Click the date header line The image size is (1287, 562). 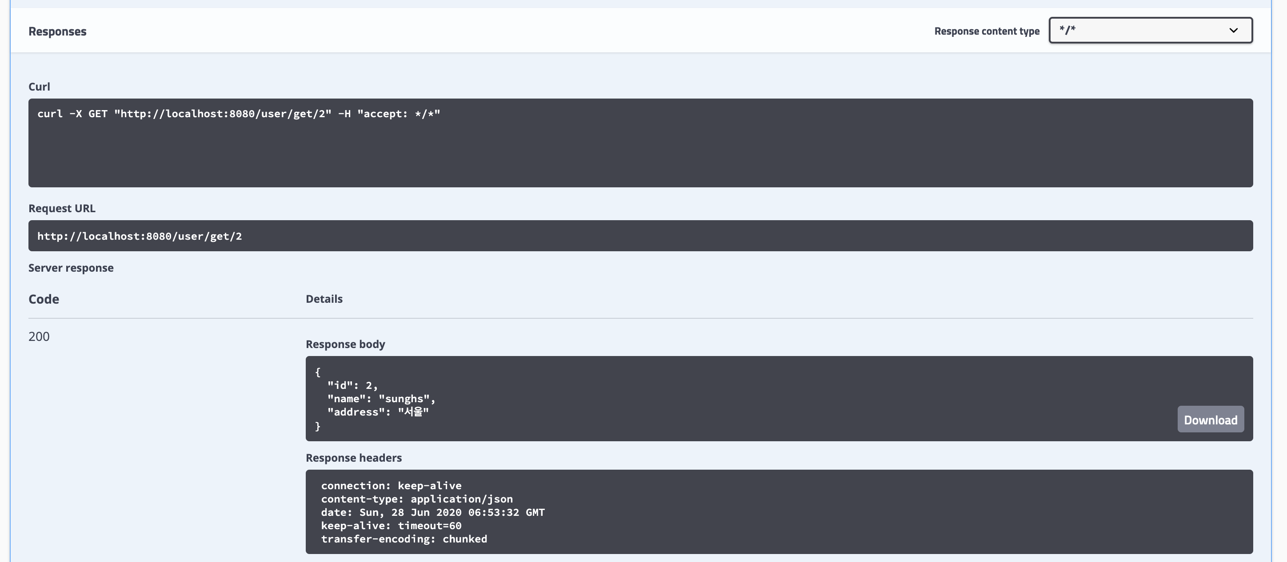pos(433,513)
